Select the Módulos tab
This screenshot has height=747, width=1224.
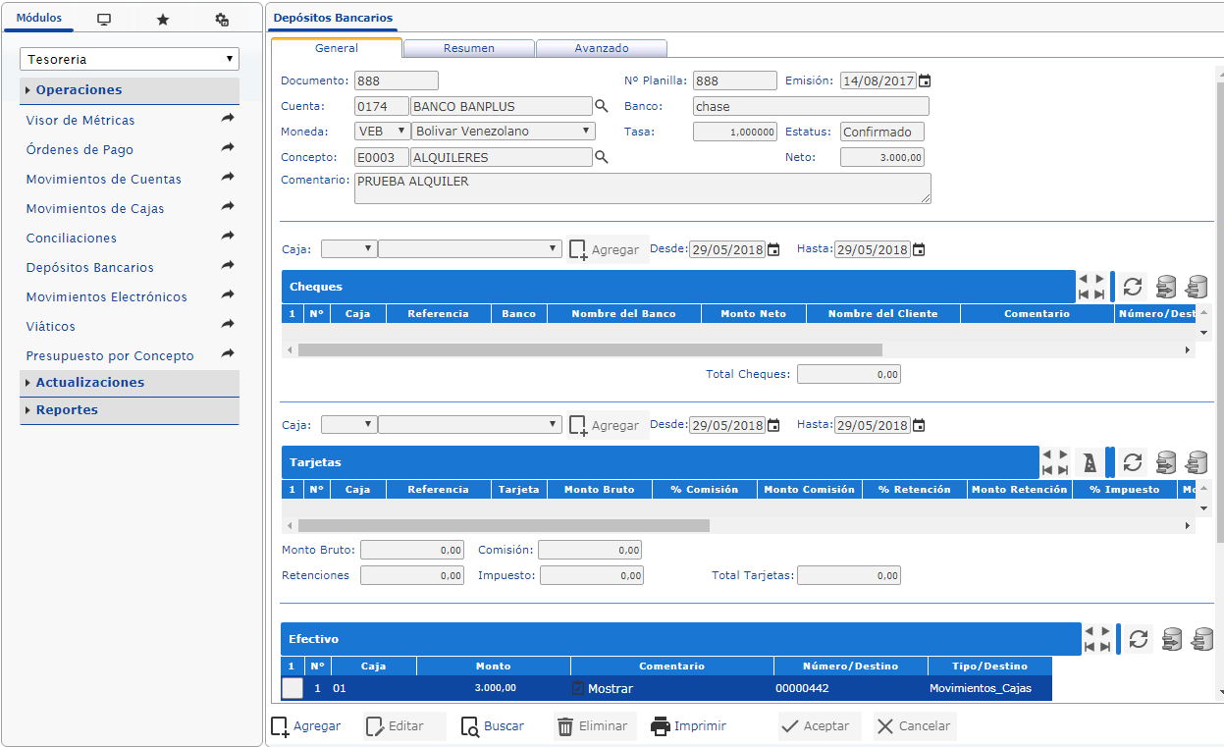pos(39,19)
